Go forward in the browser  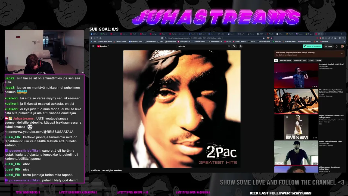(x=95, y=38)
